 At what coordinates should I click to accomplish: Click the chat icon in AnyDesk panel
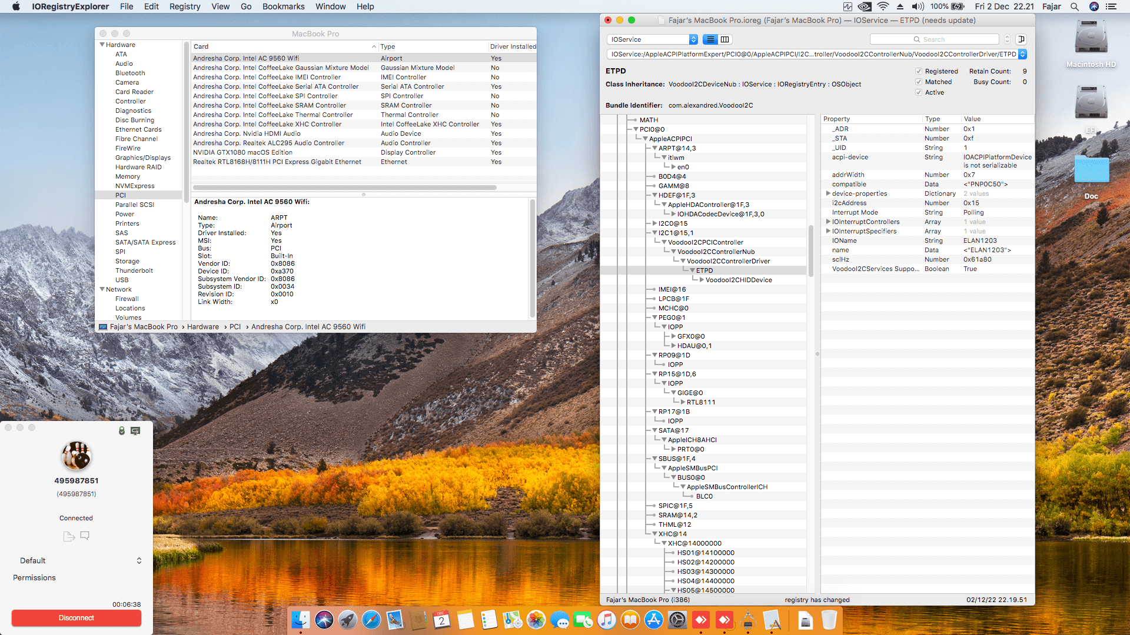pos(85,536)
